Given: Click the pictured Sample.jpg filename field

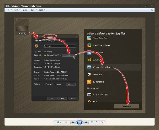Looking at the screenshot, I should click(x=60, y=46).
